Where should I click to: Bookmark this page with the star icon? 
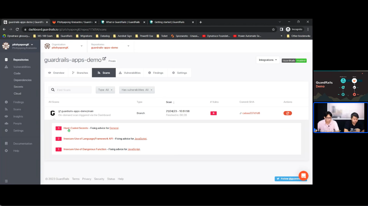(x=273, y=29)
